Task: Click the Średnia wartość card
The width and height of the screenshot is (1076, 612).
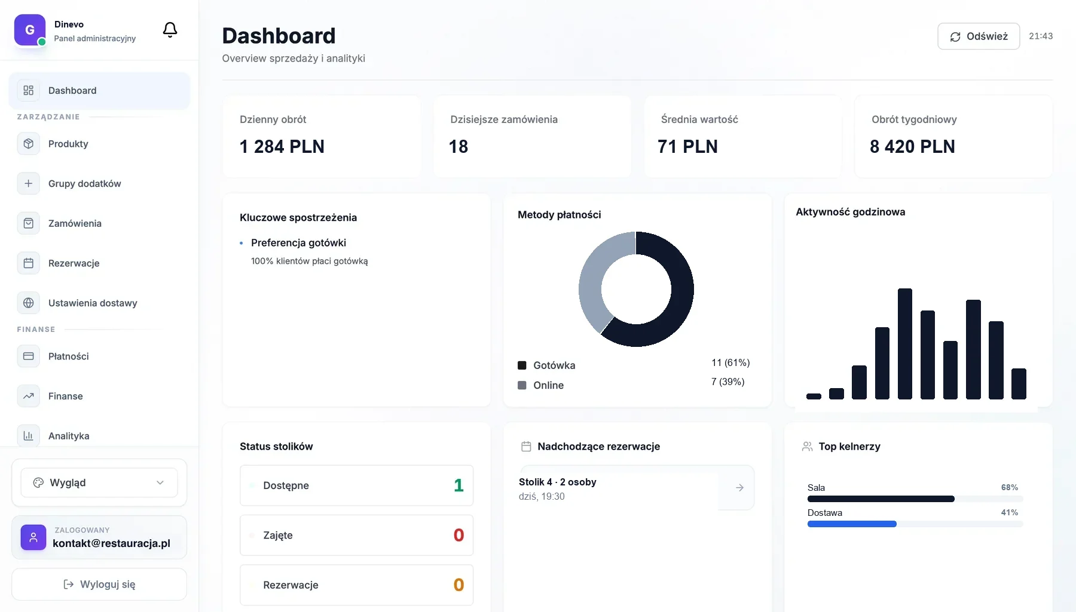Action: coord(742,137)
